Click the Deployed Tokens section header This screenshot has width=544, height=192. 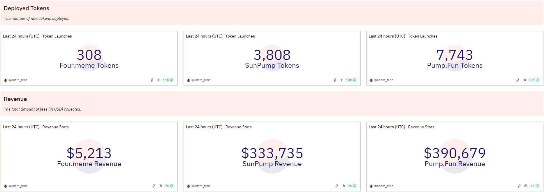click(26, 8)
